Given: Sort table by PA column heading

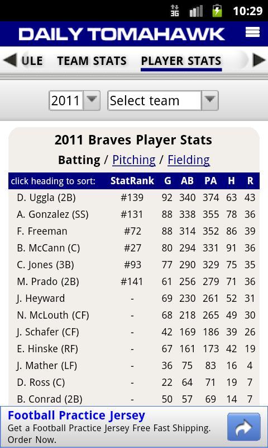Looking at the screenshot, I should click(x=210, y=181).
